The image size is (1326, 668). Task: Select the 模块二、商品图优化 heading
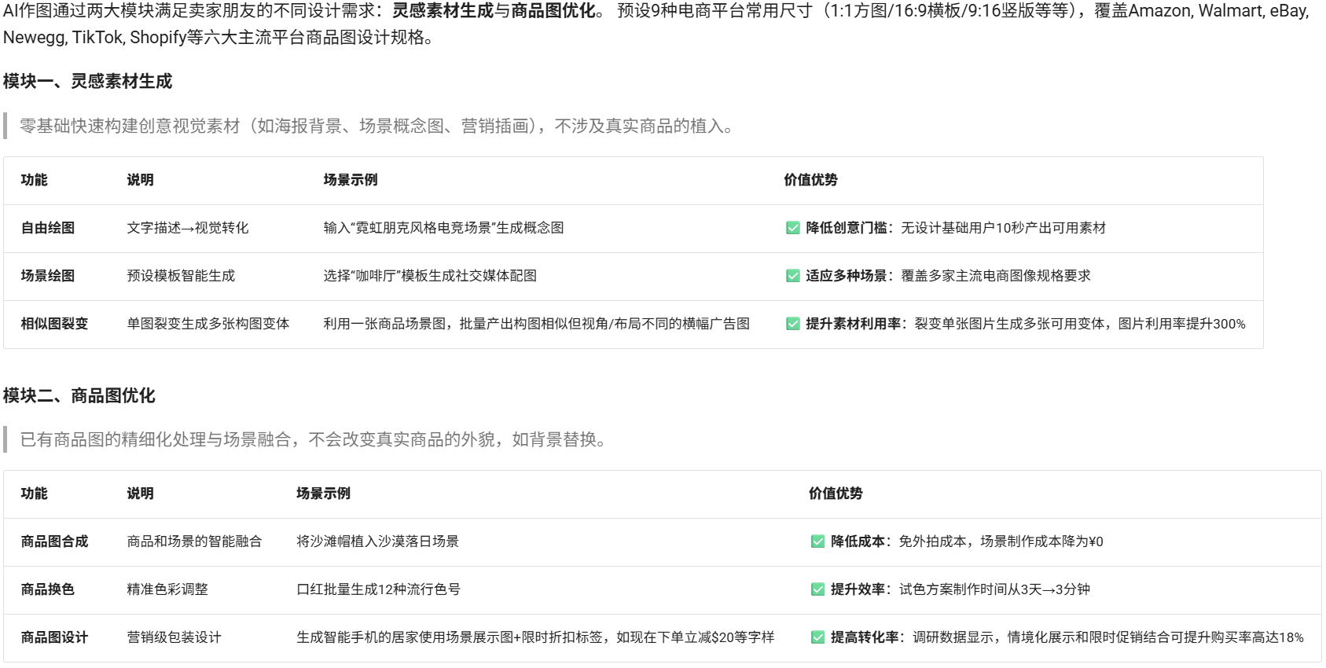pos(79,396)
